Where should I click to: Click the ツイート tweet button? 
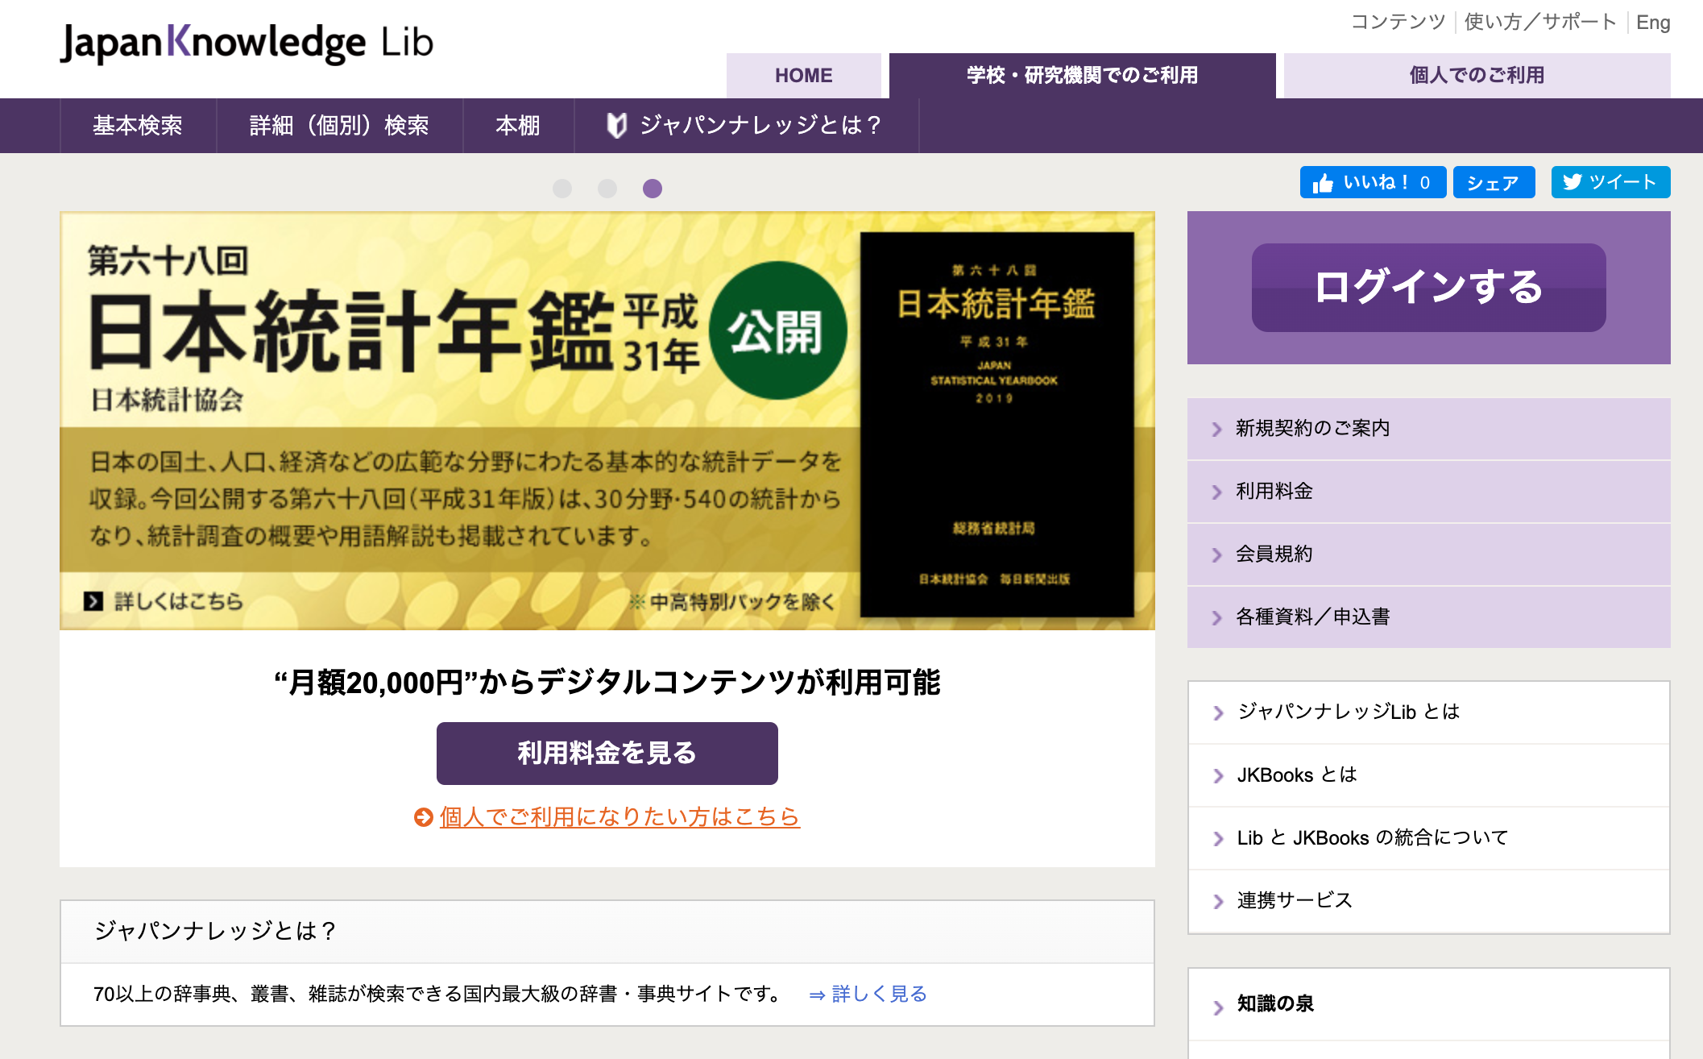pyautogui.click(x=1610, y=182)
